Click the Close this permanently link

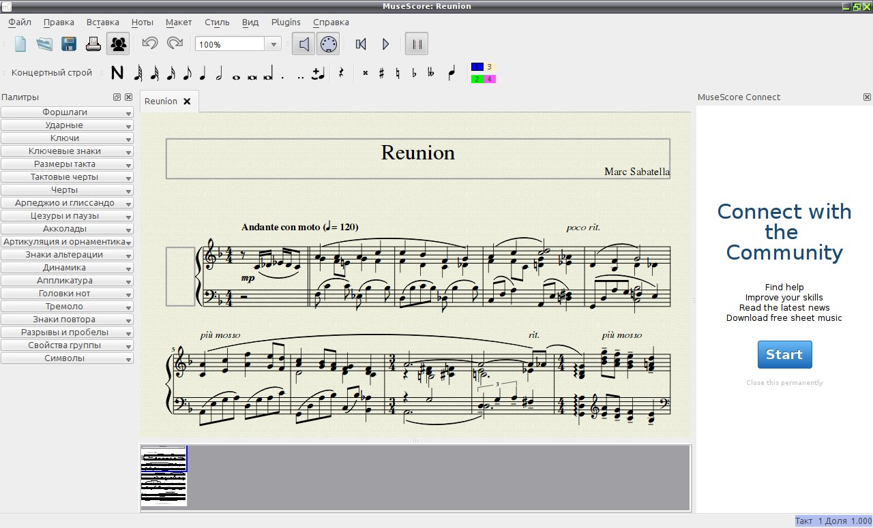pyautogui.click(x=784, y=383)
